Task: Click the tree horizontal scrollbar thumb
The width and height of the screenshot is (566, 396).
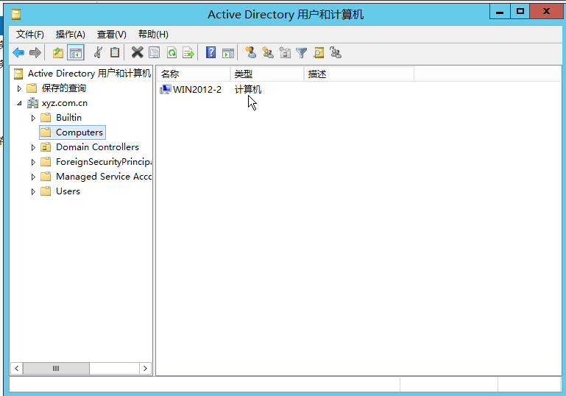Action: pyautogui.click(x=56, y=368)
